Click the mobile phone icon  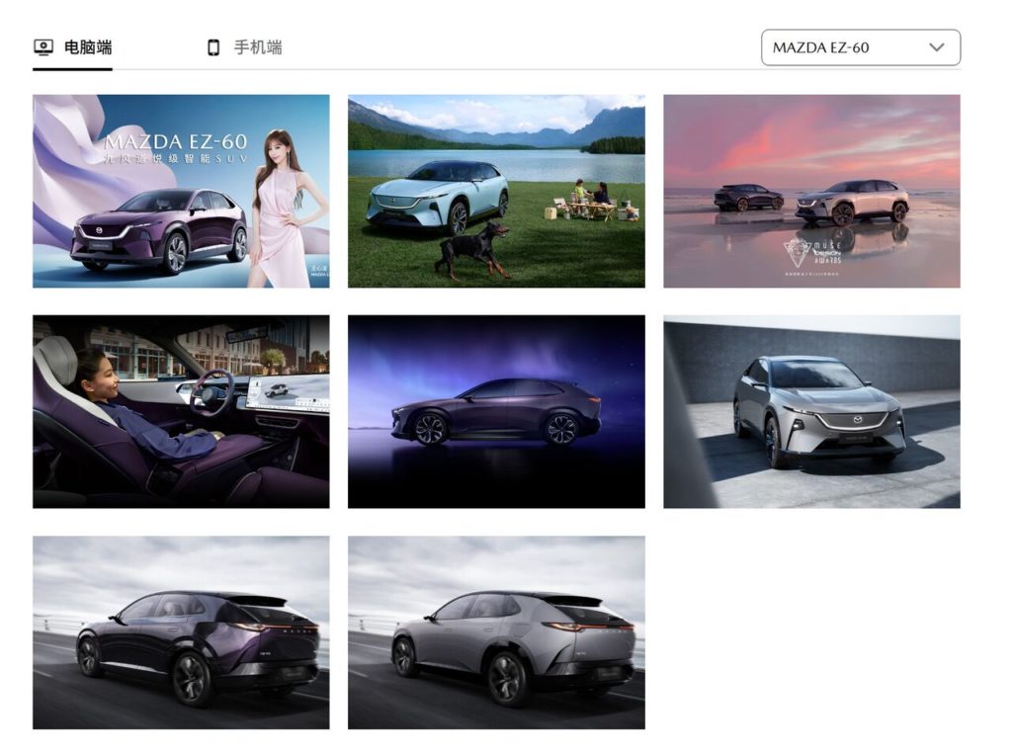point(212,47)
